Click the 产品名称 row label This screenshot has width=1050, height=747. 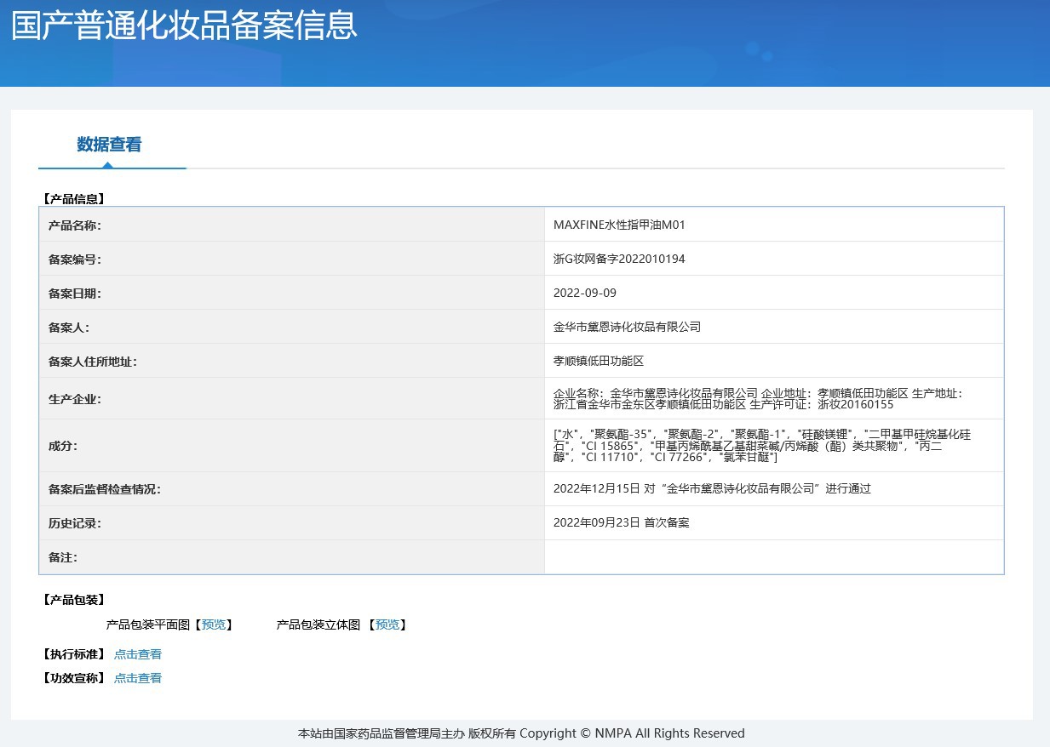click(x=75, y=225)
